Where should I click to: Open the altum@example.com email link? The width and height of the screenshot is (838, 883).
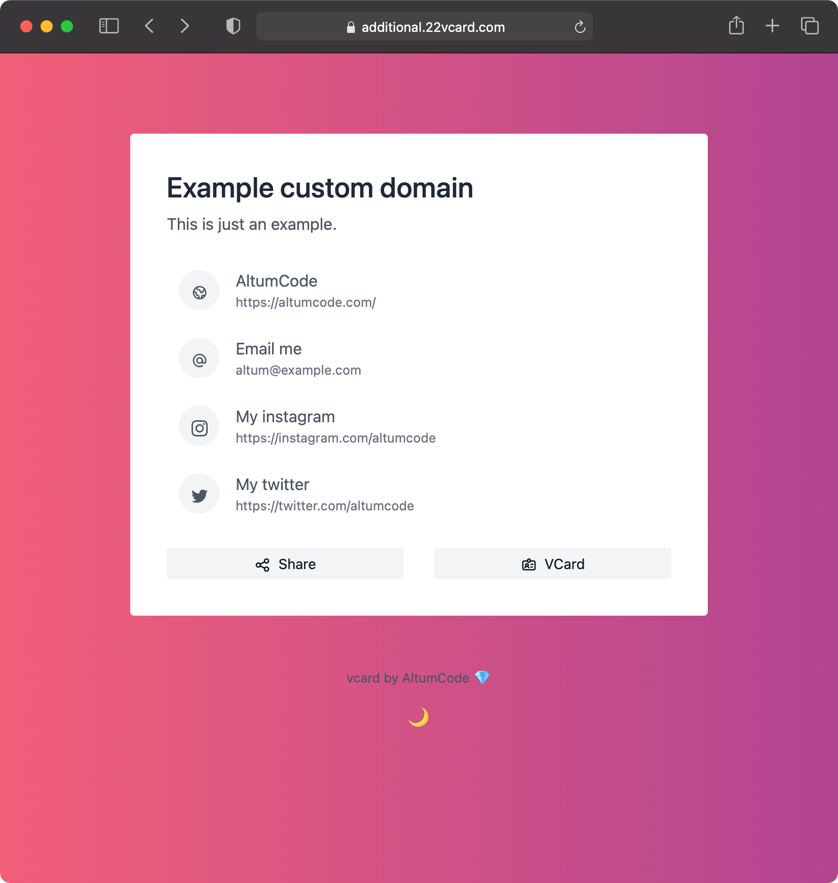[298, 371]
